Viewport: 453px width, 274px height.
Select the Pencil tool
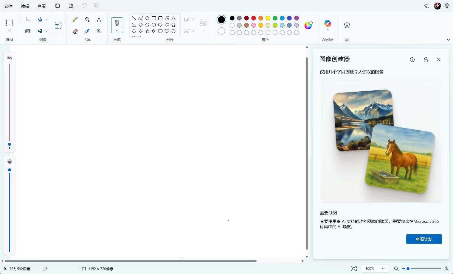(75, 19)
